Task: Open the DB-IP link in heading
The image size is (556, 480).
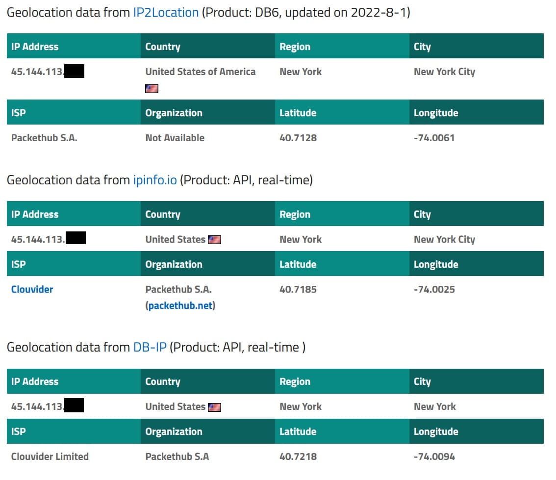Action: pos(150,347)
